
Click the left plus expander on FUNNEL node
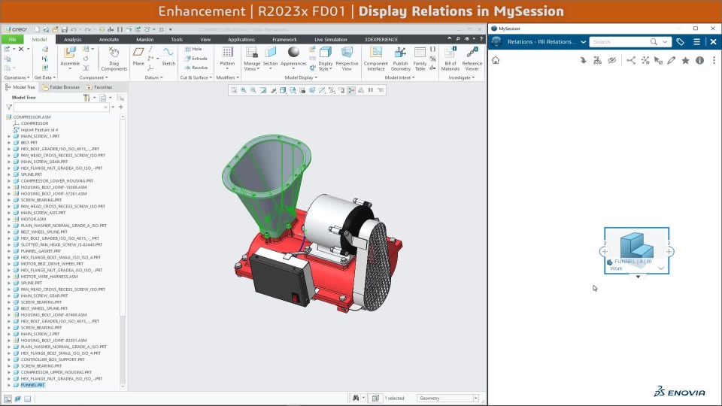pyautogui.click(x=605, y=252)
